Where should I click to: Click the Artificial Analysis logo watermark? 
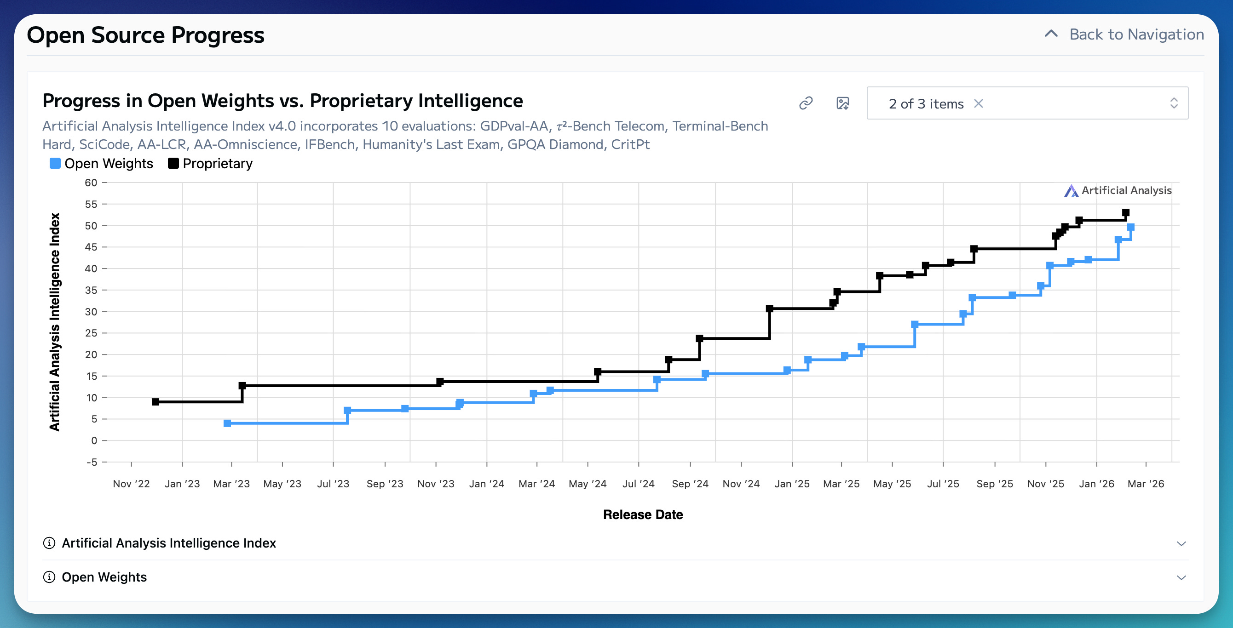click(1118, 190)
